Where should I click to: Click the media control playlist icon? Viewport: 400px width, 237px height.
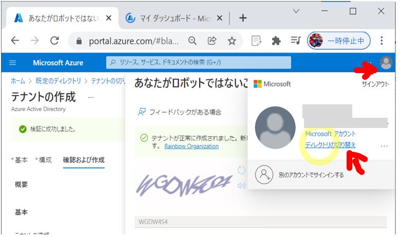tap(296, 40)
